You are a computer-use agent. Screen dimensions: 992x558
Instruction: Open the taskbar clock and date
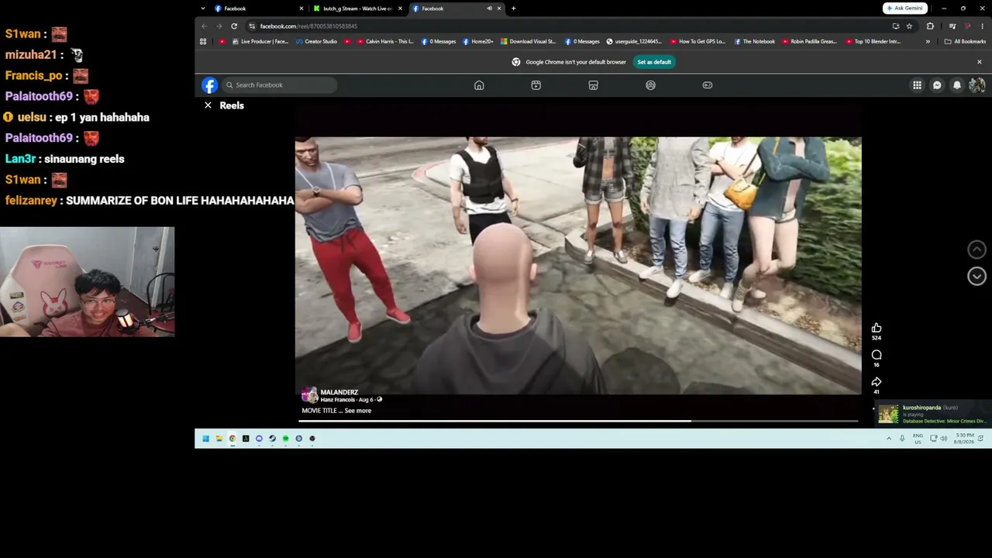click(x=965, y=439)
